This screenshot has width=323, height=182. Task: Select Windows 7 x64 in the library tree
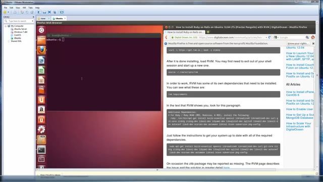[x=21, y=32]
